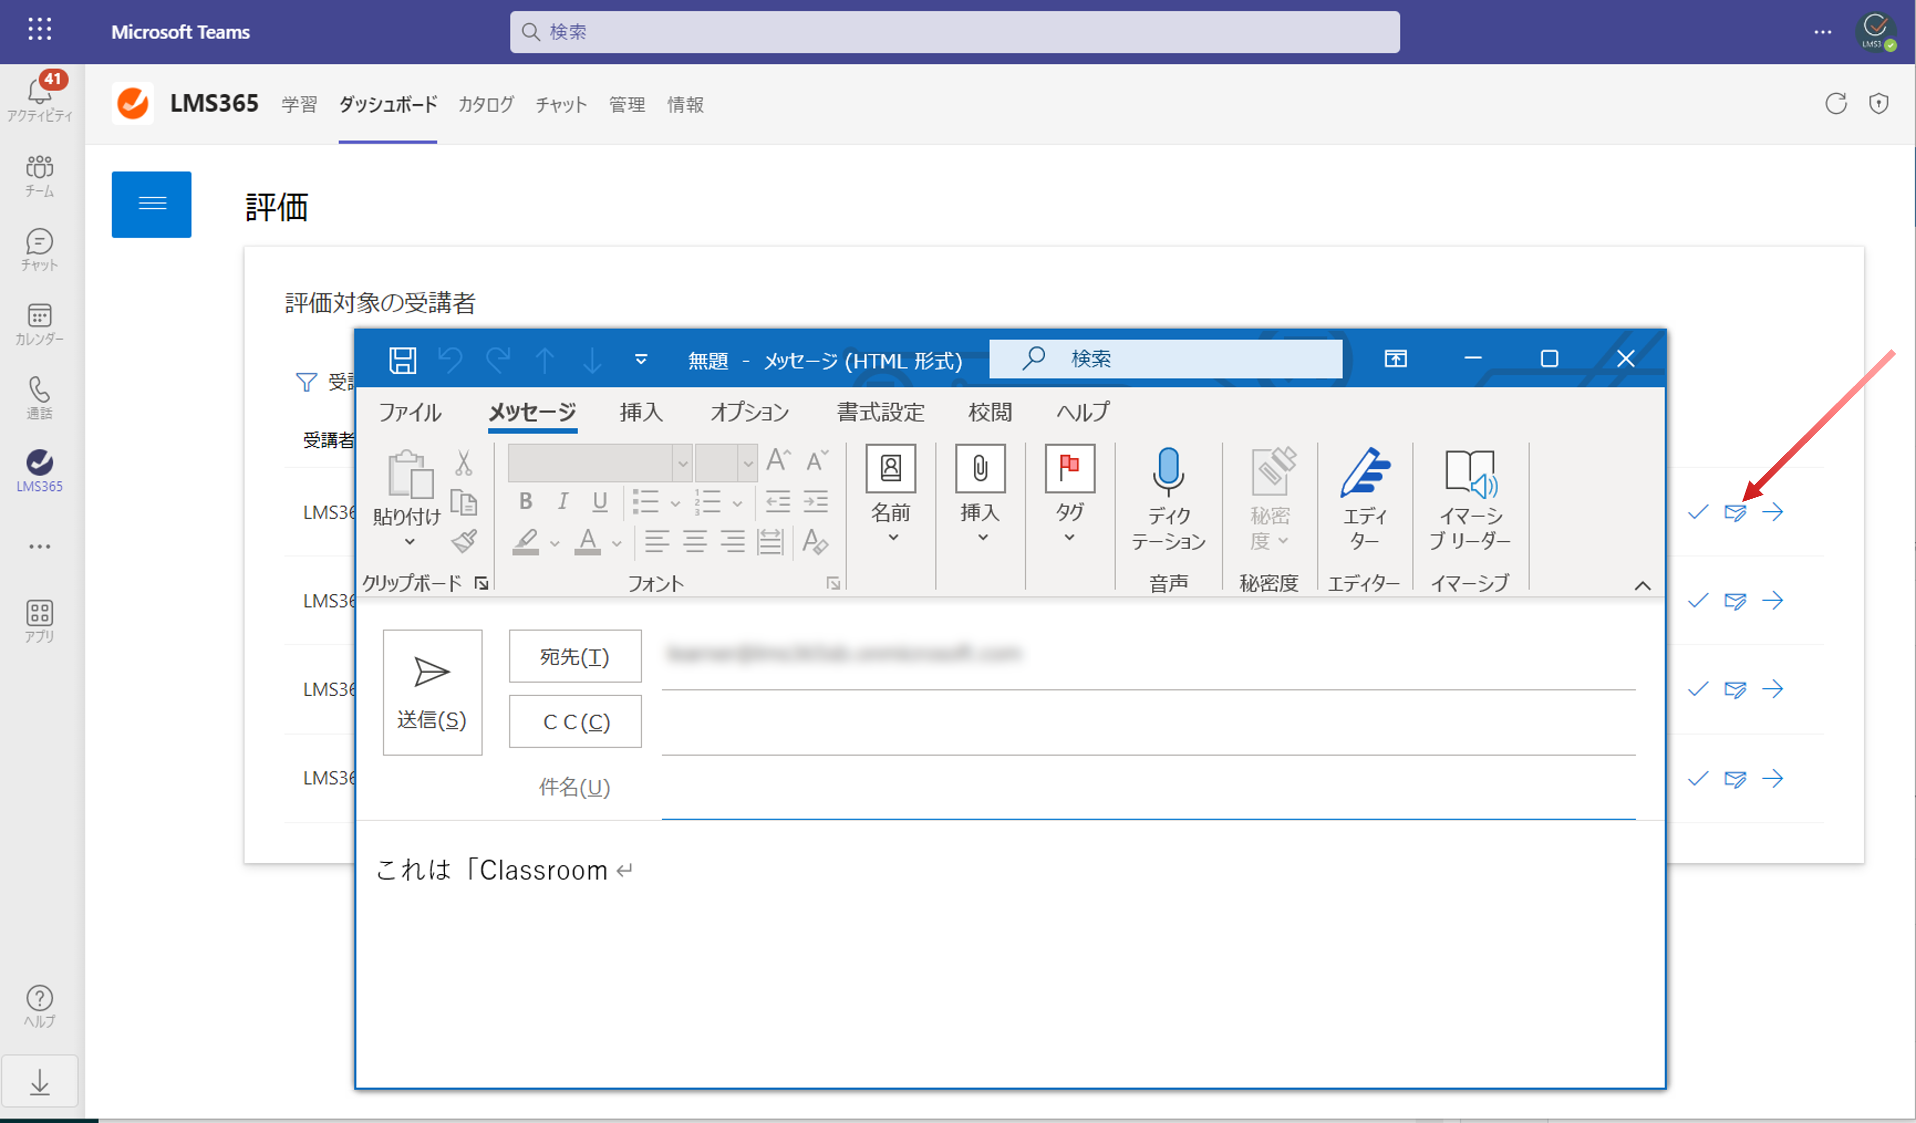Screen dimensions: 1916x1123
Task: Open Editor (エディター) tool
Action: pyautogui.click(x=1365, y=498)
